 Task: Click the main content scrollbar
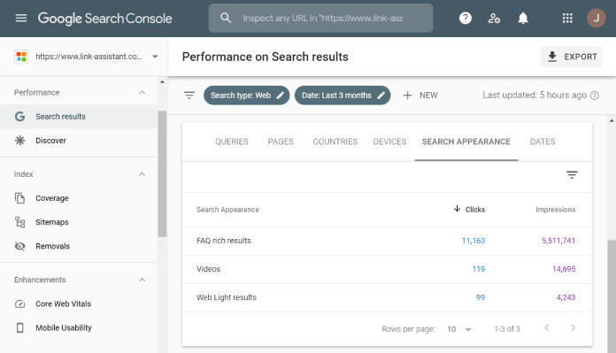pos(612,296)
